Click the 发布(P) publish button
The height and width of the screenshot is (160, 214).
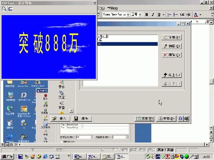[166, 119]
